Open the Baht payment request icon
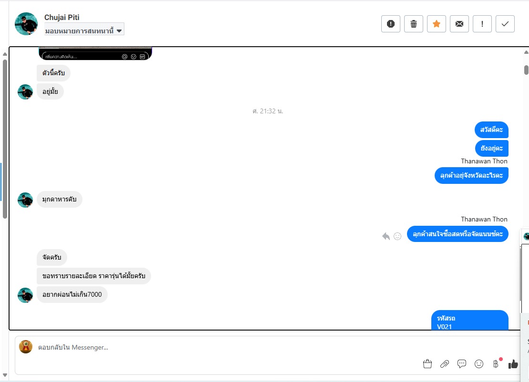Image resolution: width=529 pixels, height=382 pixels. [496, 364]
